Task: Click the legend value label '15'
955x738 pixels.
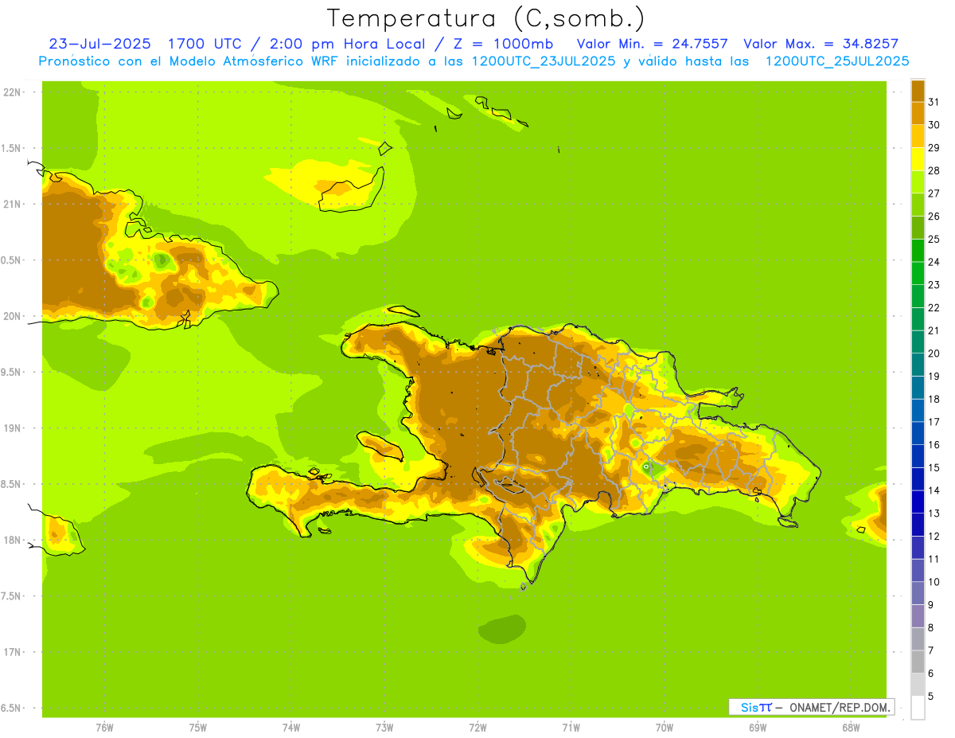Action: pyautogui.click(x=934, y=467)
